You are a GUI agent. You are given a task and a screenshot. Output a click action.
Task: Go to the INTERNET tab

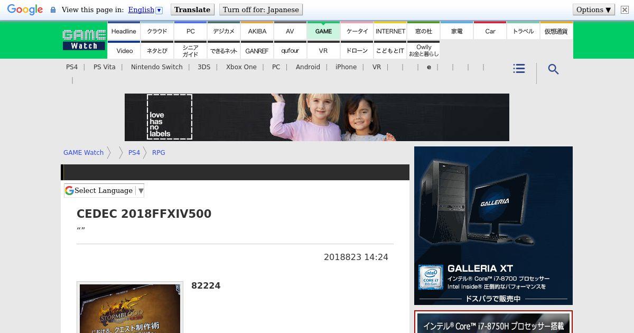(390, 31)
